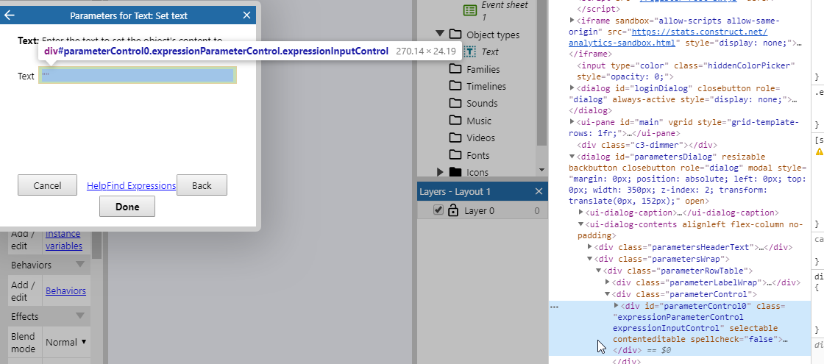
Task: Open the Music folder icon
Action: point(455,121)
